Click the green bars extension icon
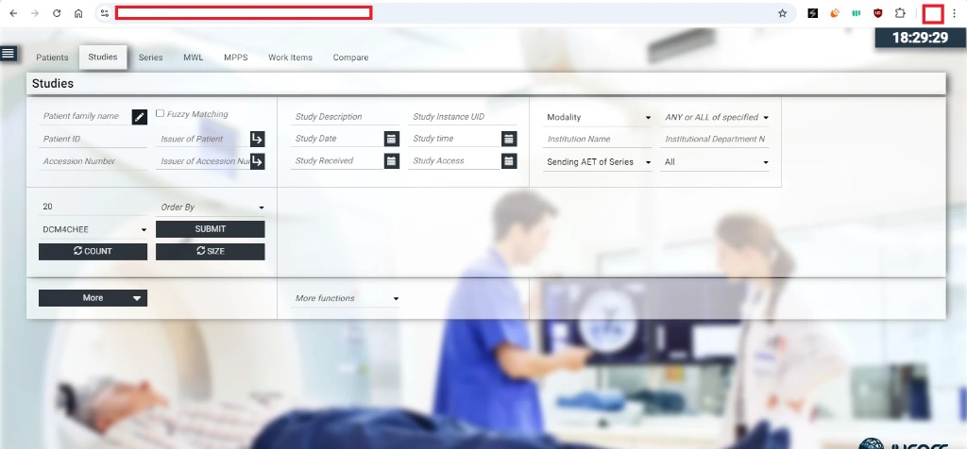Viewport: 967px width, 449px height. tap(856, 13)
